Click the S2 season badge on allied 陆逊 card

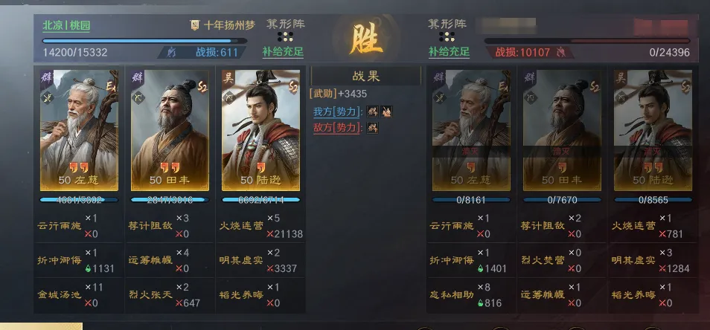[293, 86]
